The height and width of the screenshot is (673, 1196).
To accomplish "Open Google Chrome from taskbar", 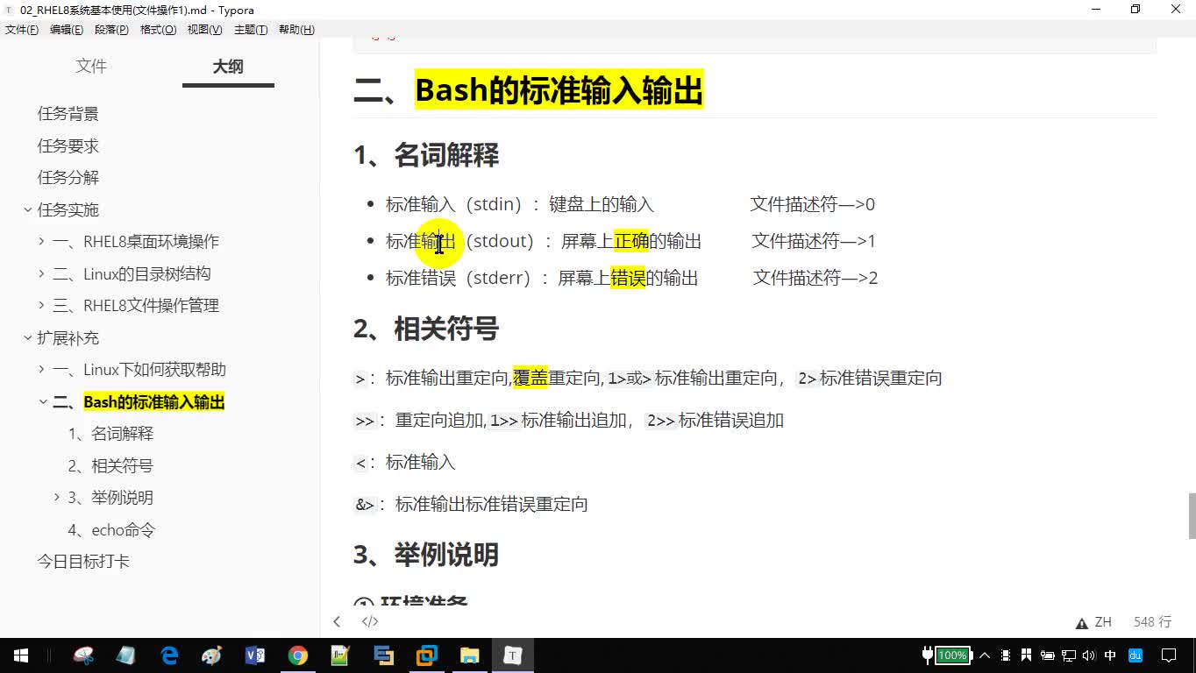I will point(298,655).
